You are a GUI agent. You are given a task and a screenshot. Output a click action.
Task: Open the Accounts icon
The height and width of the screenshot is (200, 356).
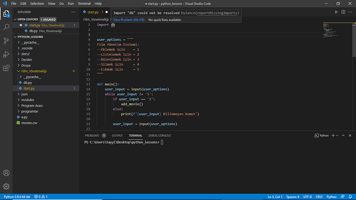[6, 173]
